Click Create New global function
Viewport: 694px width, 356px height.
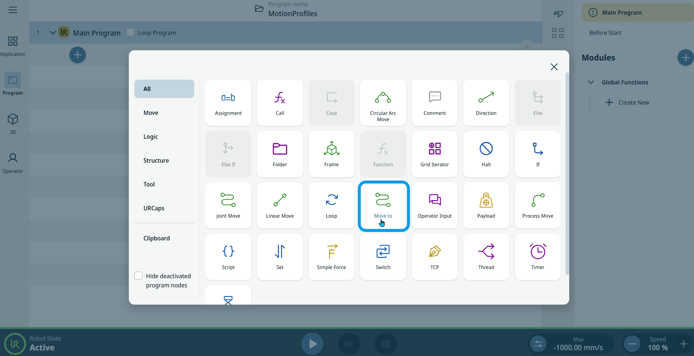tap(628, 102)
